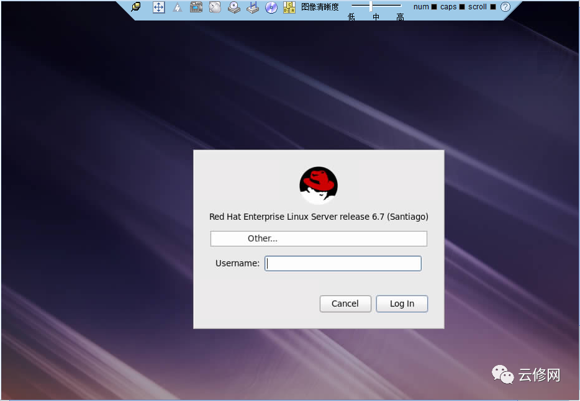Click the purple disc image icon

(271, 7)
